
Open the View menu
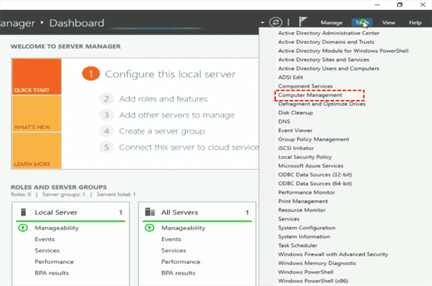[x=389, y=23]
